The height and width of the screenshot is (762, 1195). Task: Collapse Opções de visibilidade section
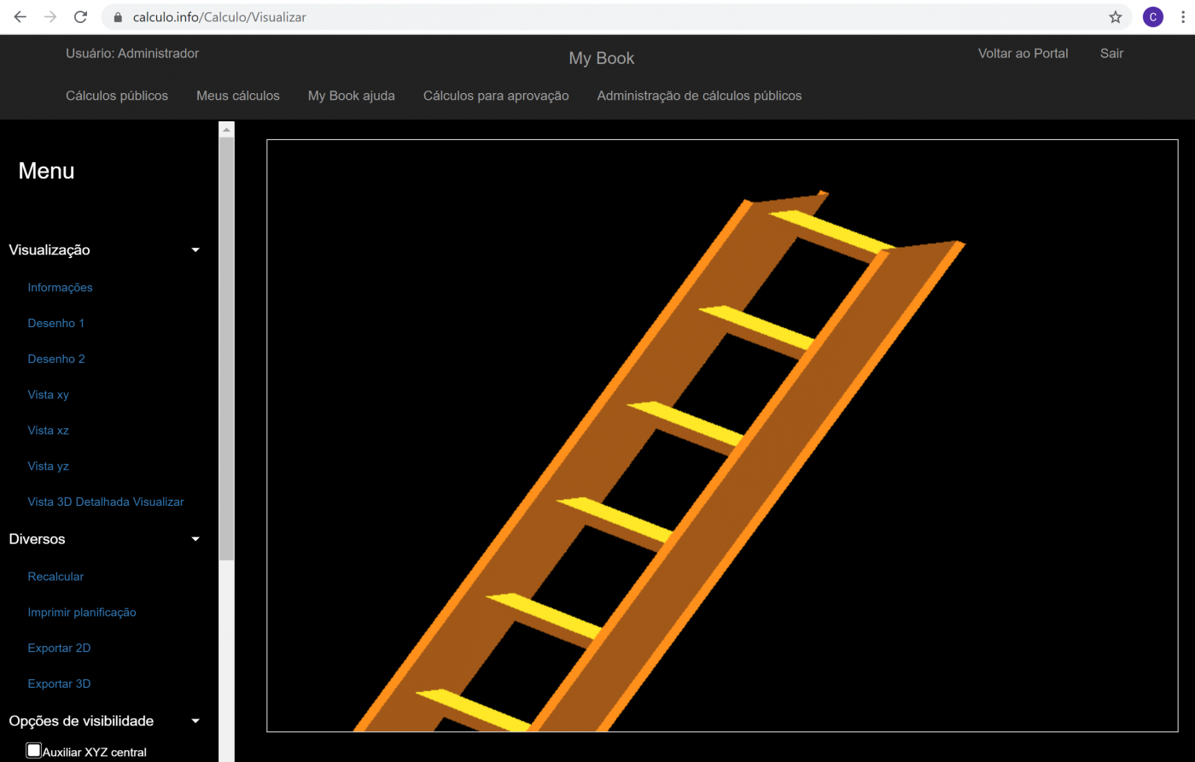click(x=195, y=721)
